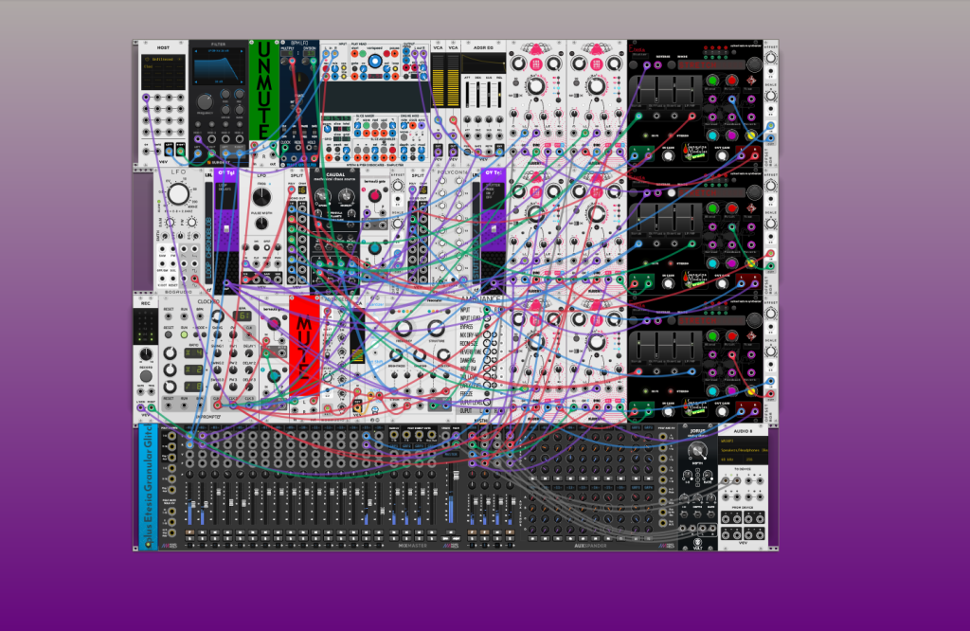
Task: Click the level meter on the left VCA
Action: [x=438, y=81]
